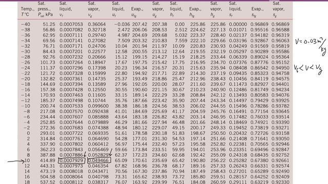Select the pressure value 443.31 at 12 °C
This screenshot has height=184, width=328.
pyautogui.click(x=47, y=166)
